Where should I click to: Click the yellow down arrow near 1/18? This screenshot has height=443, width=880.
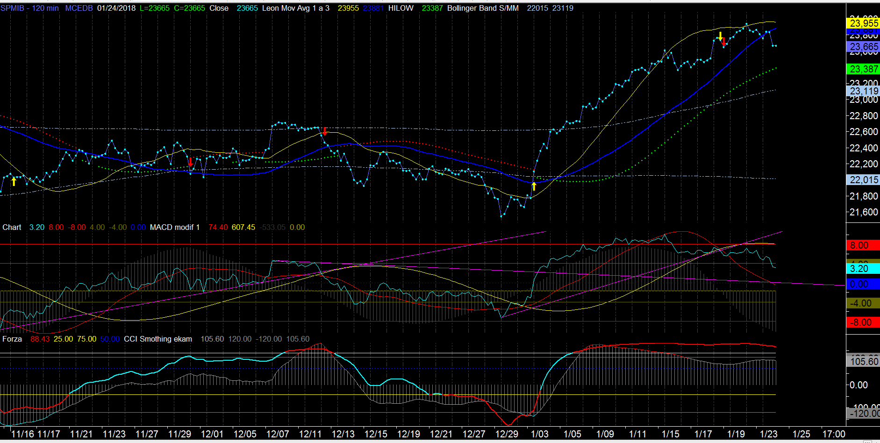721,36
